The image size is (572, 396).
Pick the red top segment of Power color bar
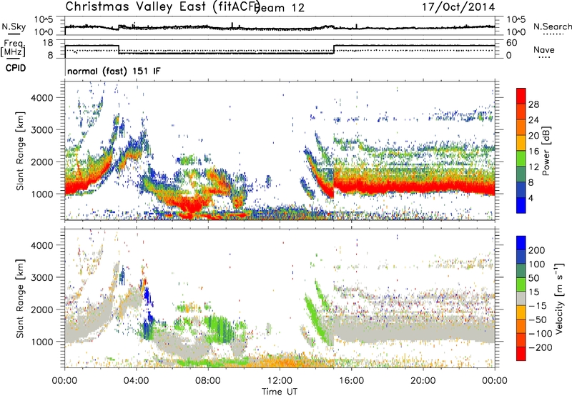(x=521, y=96)
